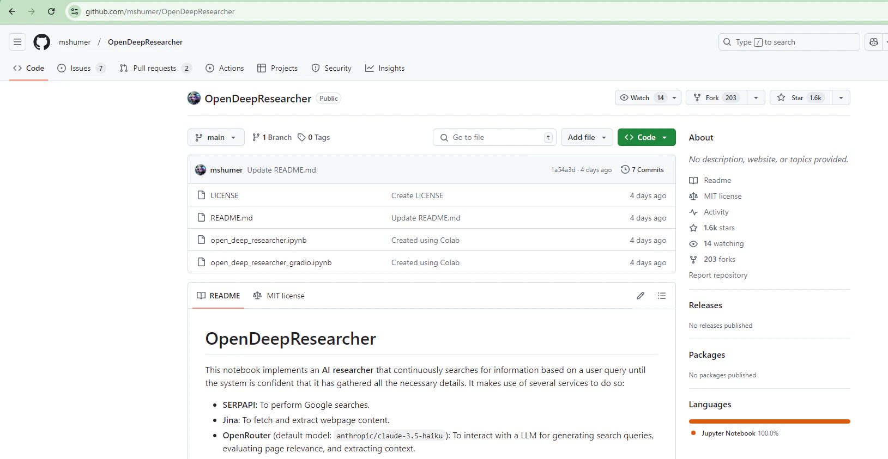Open the Packages section heading
Viewport: 888px width, 459px height.
[707, 355]
